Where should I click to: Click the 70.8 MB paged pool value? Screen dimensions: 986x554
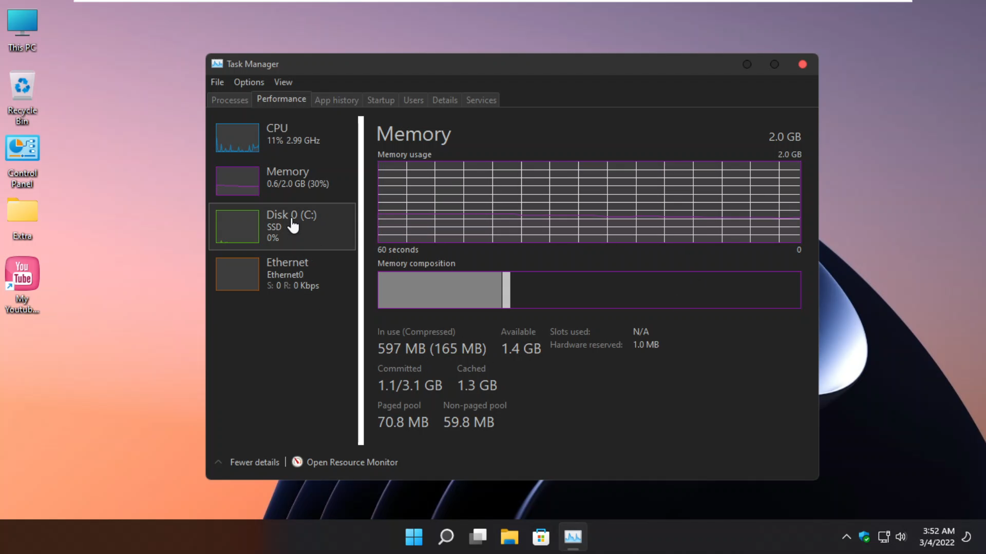(403, 422)
